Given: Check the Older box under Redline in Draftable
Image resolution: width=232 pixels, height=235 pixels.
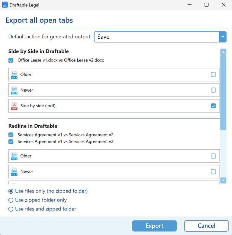Looking at the screenshot, I should point(213,156).
